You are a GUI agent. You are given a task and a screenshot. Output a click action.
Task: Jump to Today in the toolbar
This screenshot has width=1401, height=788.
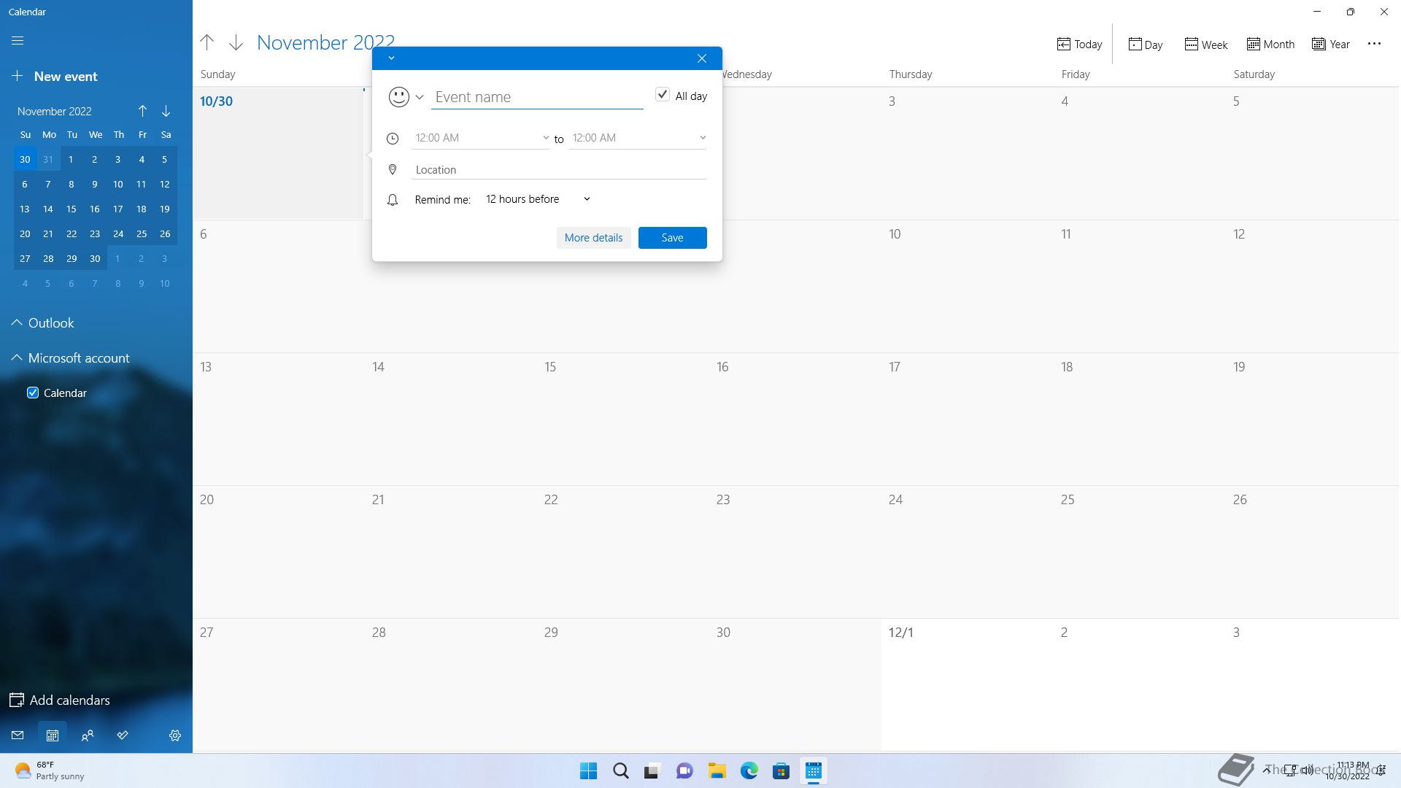1079,44
